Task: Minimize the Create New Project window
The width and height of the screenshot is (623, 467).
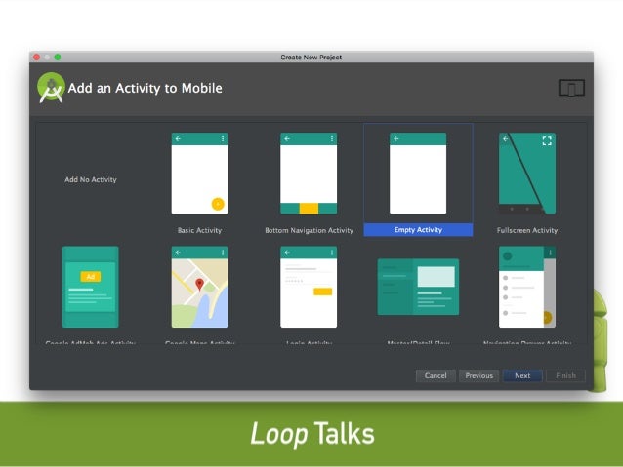Action: (x=47, y=58)
